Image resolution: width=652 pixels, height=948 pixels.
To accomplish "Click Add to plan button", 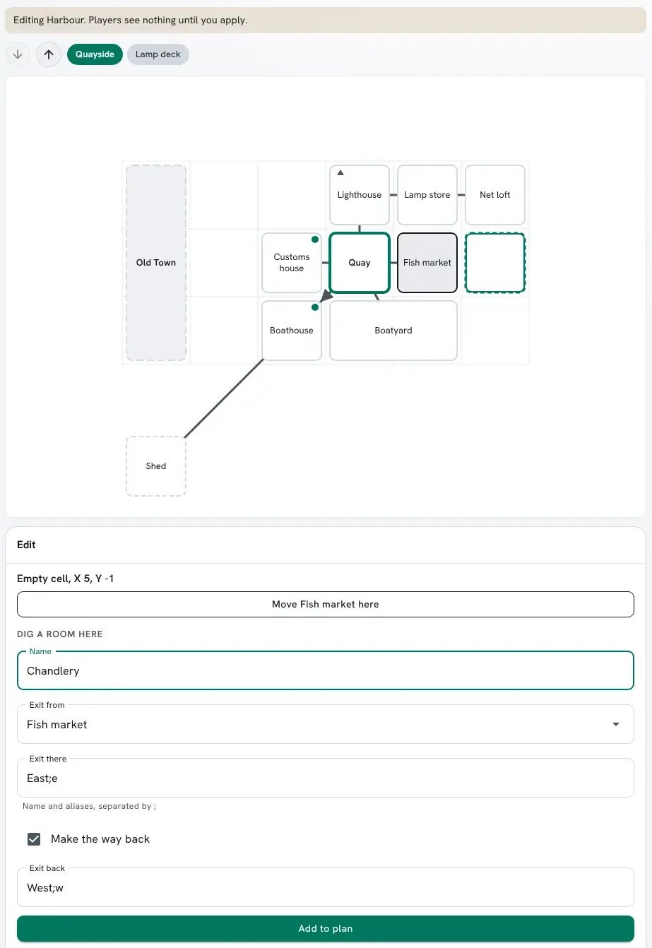I will [326, 929].
